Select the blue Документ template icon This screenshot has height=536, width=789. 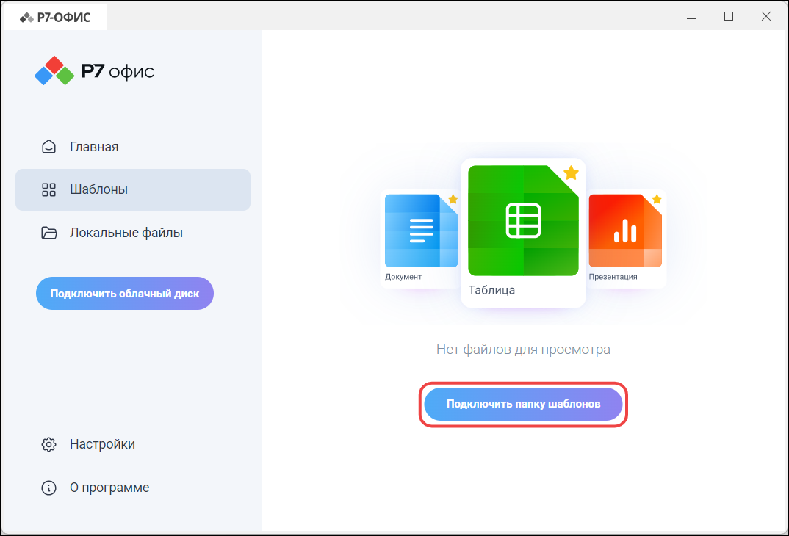pos(421,231)
